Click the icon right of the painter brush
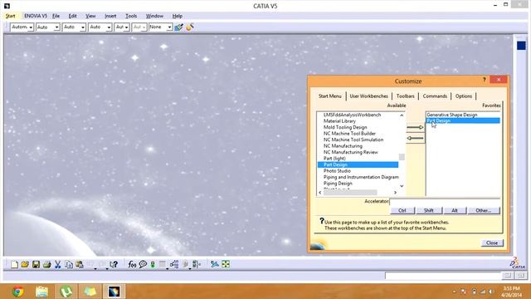The height and width of the screenshot is (299, 531). click(x=190, y=27)
